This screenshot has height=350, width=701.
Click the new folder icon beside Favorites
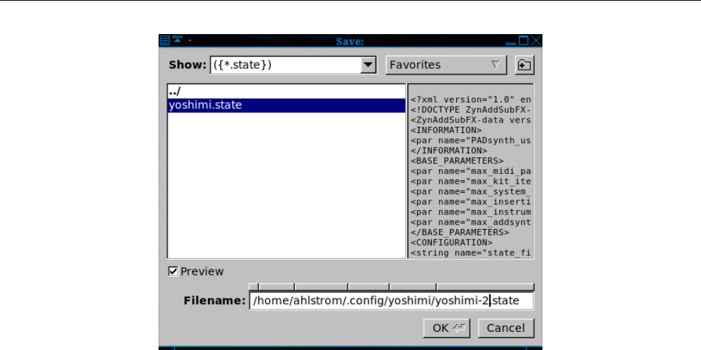click(524, 65)
